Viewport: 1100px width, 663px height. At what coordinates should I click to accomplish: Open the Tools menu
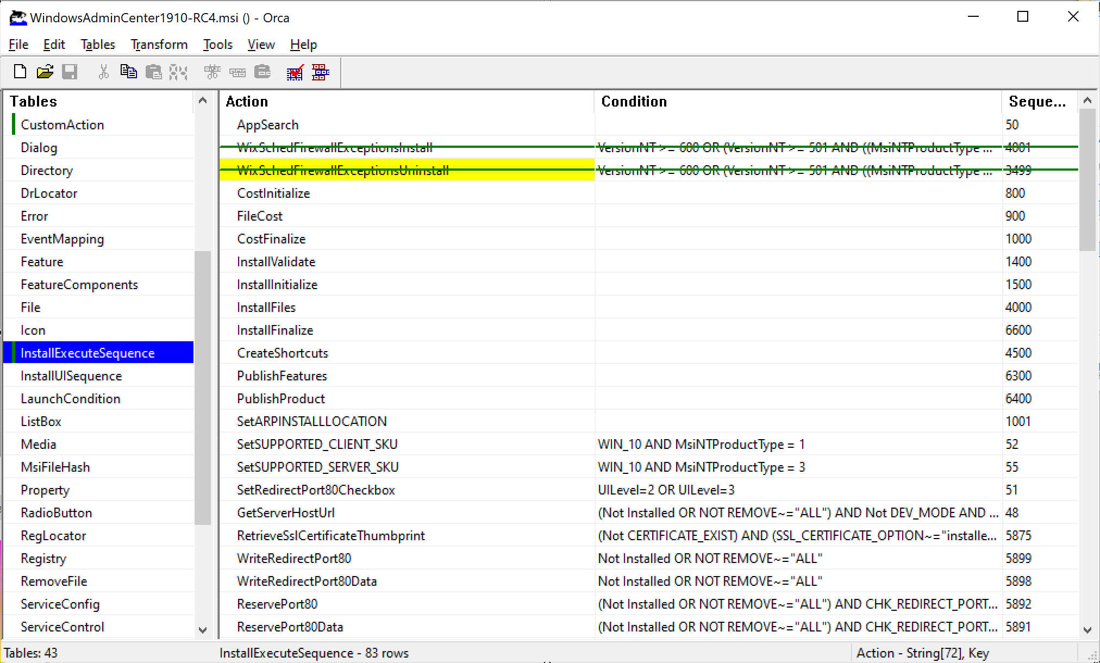217,45
